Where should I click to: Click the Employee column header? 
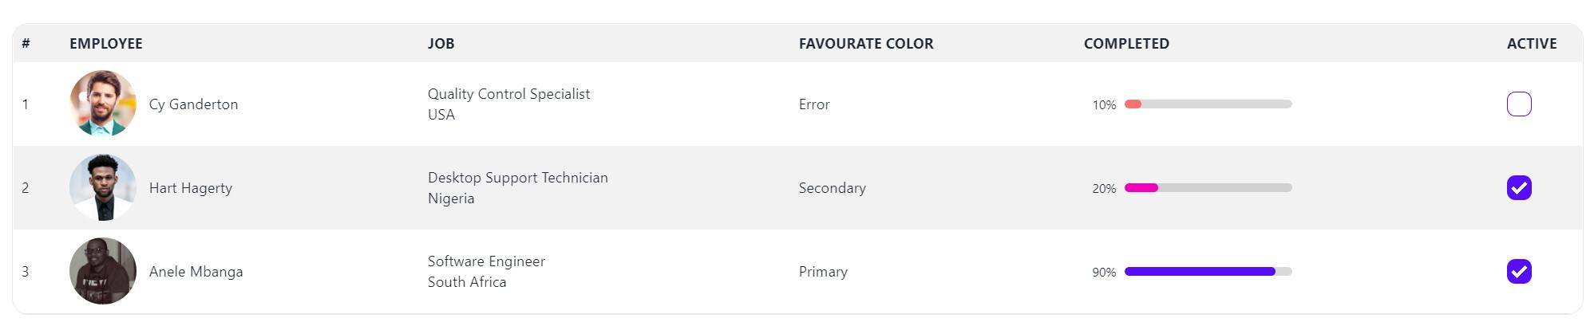click(106, 44)
